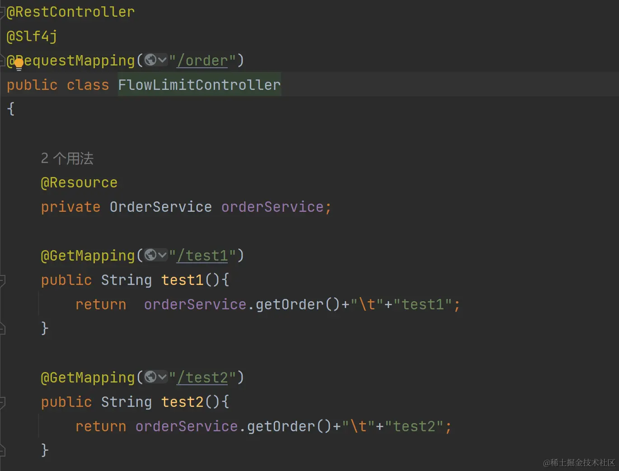This screenshot has height=471, width=619.
Task: Click the @Resource annotation
Action: (79, 182)
